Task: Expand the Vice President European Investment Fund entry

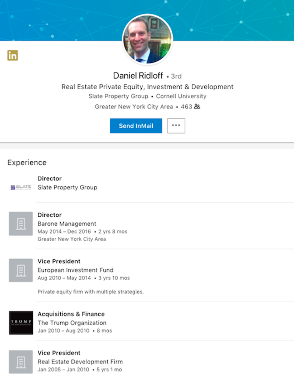Action: point(59,261)
